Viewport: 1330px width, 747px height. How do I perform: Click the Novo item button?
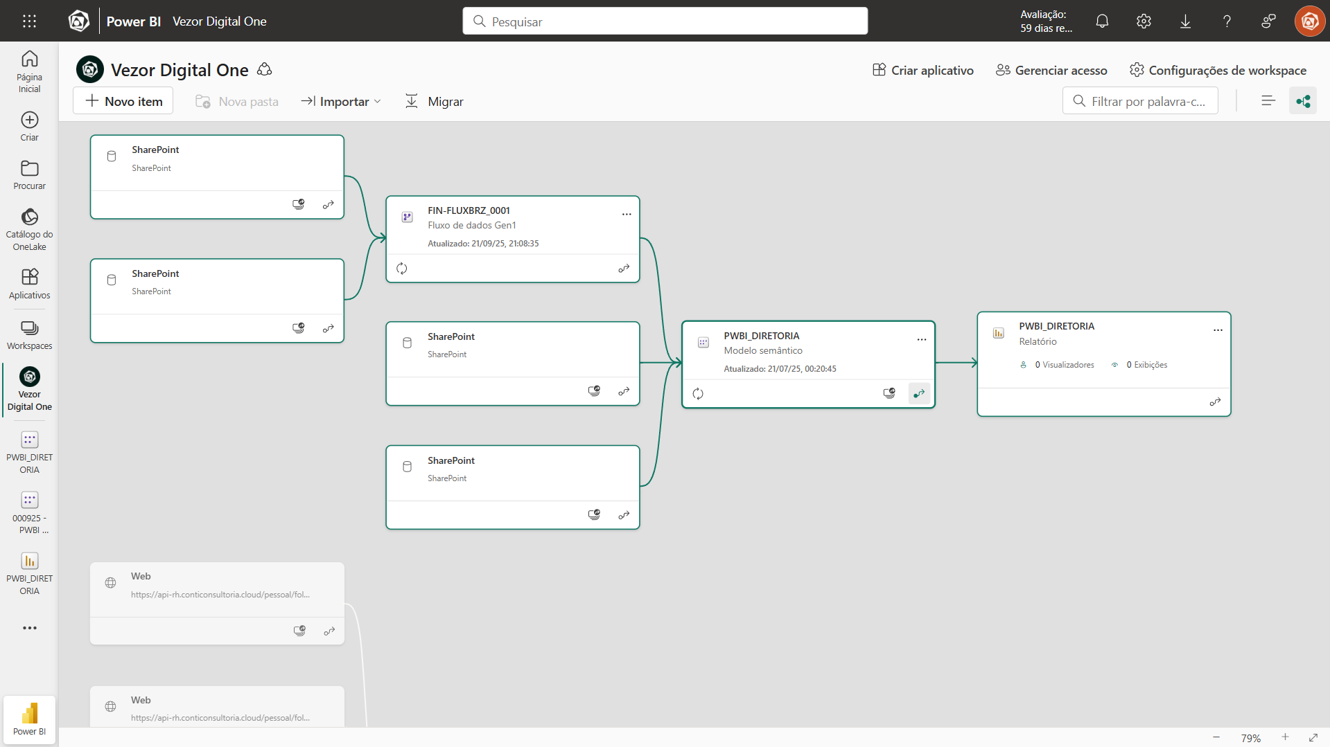coord(123,102)
